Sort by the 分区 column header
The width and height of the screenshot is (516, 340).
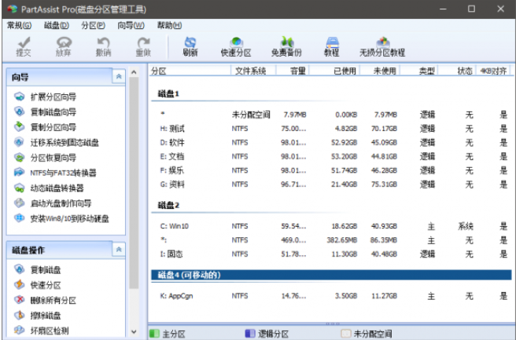(x=190, y=71)
